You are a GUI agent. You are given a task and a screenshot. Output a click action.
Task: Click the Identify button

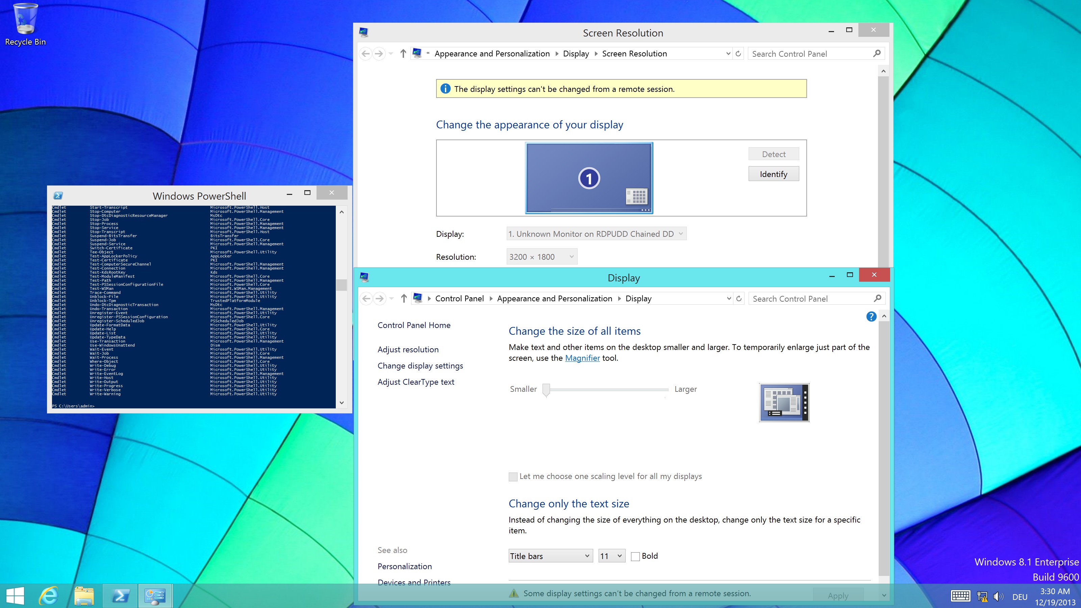(773, 174)
